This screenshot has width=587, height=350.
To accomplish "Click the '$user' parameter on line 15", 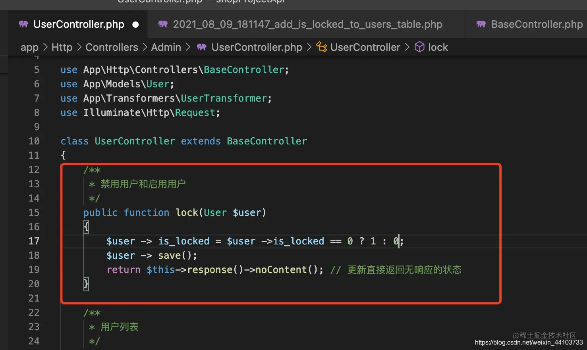I will [x=247, y=213].
